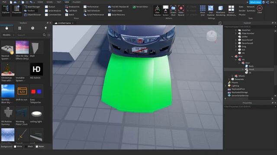Click the Toolbox search magnifier button

44,35
